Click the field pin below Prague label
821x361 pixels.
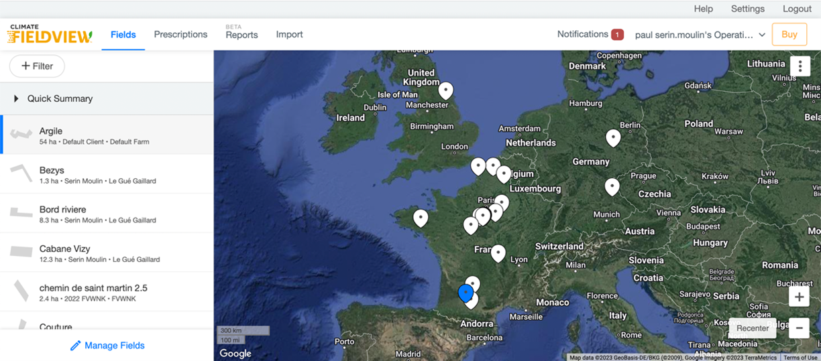pyautogui.click(x=612, y=187)
